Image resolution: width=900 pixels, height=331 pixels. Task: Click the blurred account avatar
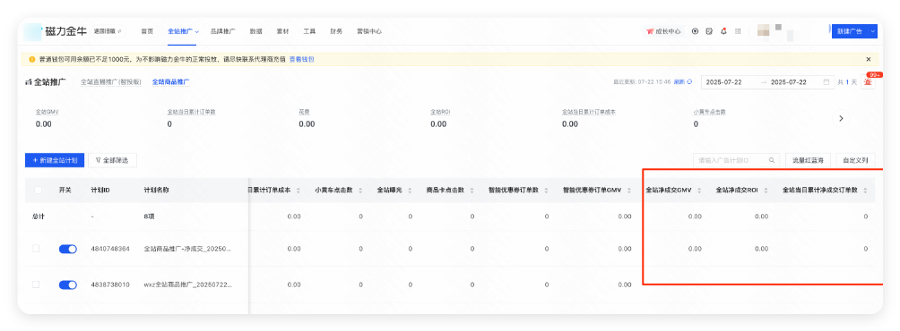coord(764,31)
